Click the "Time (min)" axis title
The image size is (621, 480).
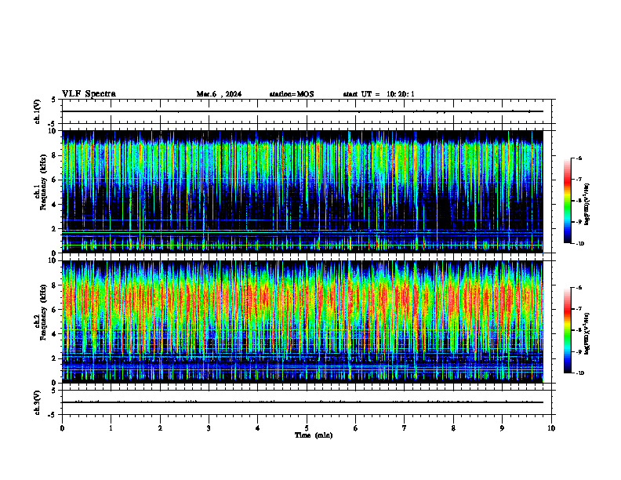pos(314,435)
